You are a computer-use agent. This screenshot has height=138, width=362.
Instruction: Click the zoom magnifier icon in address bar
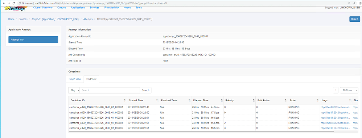[x=350, y=4]
